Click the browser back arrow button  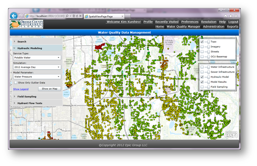14,16
